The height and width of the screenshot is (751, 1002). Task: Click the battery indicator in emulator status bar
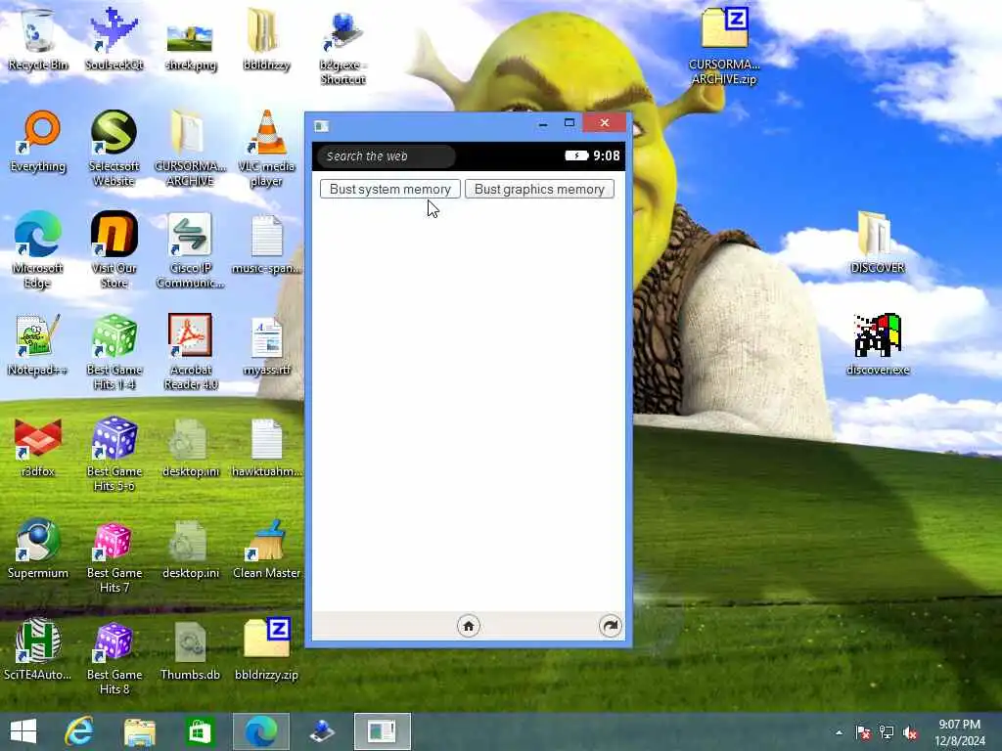pos(576,155)
